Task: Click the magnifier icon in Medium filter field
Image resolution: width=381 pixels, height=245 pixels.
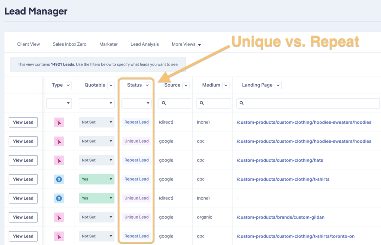Action: pyautogui.click(x=202, y=103)
